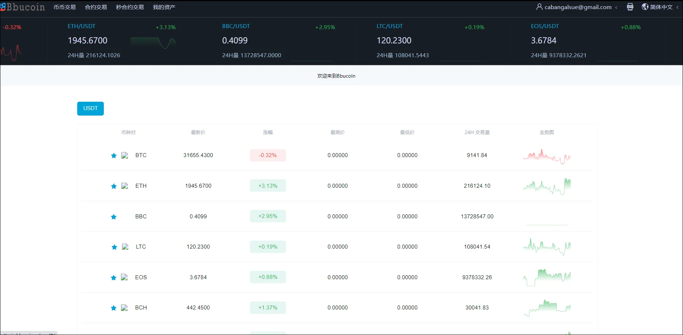The image size is (683, 335).
Task: Open 币币交易 menu
Action: [x=64, y=7]
